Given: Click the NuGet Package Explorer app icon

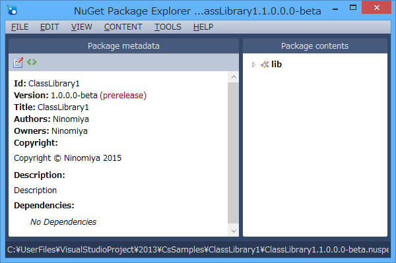Looking at the screenshot, I should pyautogui.click(x=12, y=10).
